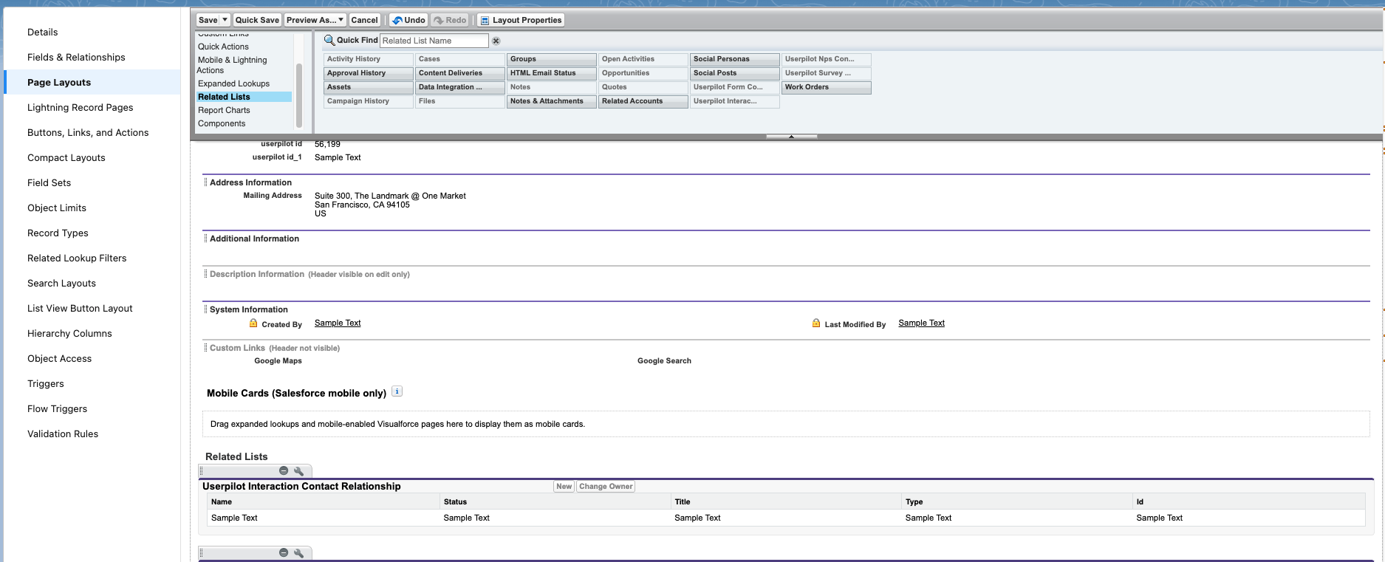The image size is (1385, 562).
Task: Open the Save dropdown arrow
Action: coord(225,20)
